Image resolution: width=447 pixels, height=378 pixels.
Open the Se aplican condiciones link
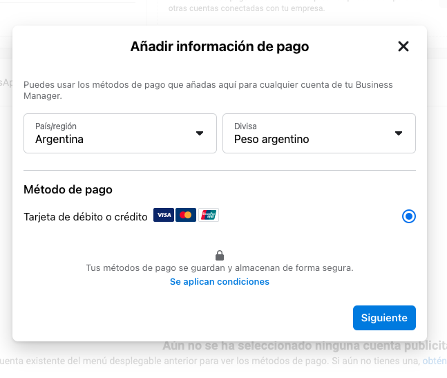pyautogui.click(x=220, y=282)
